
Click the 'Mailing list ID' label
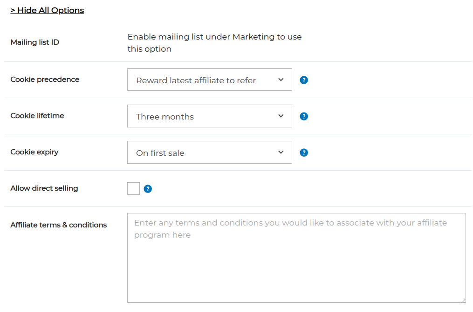click(35, 42)
